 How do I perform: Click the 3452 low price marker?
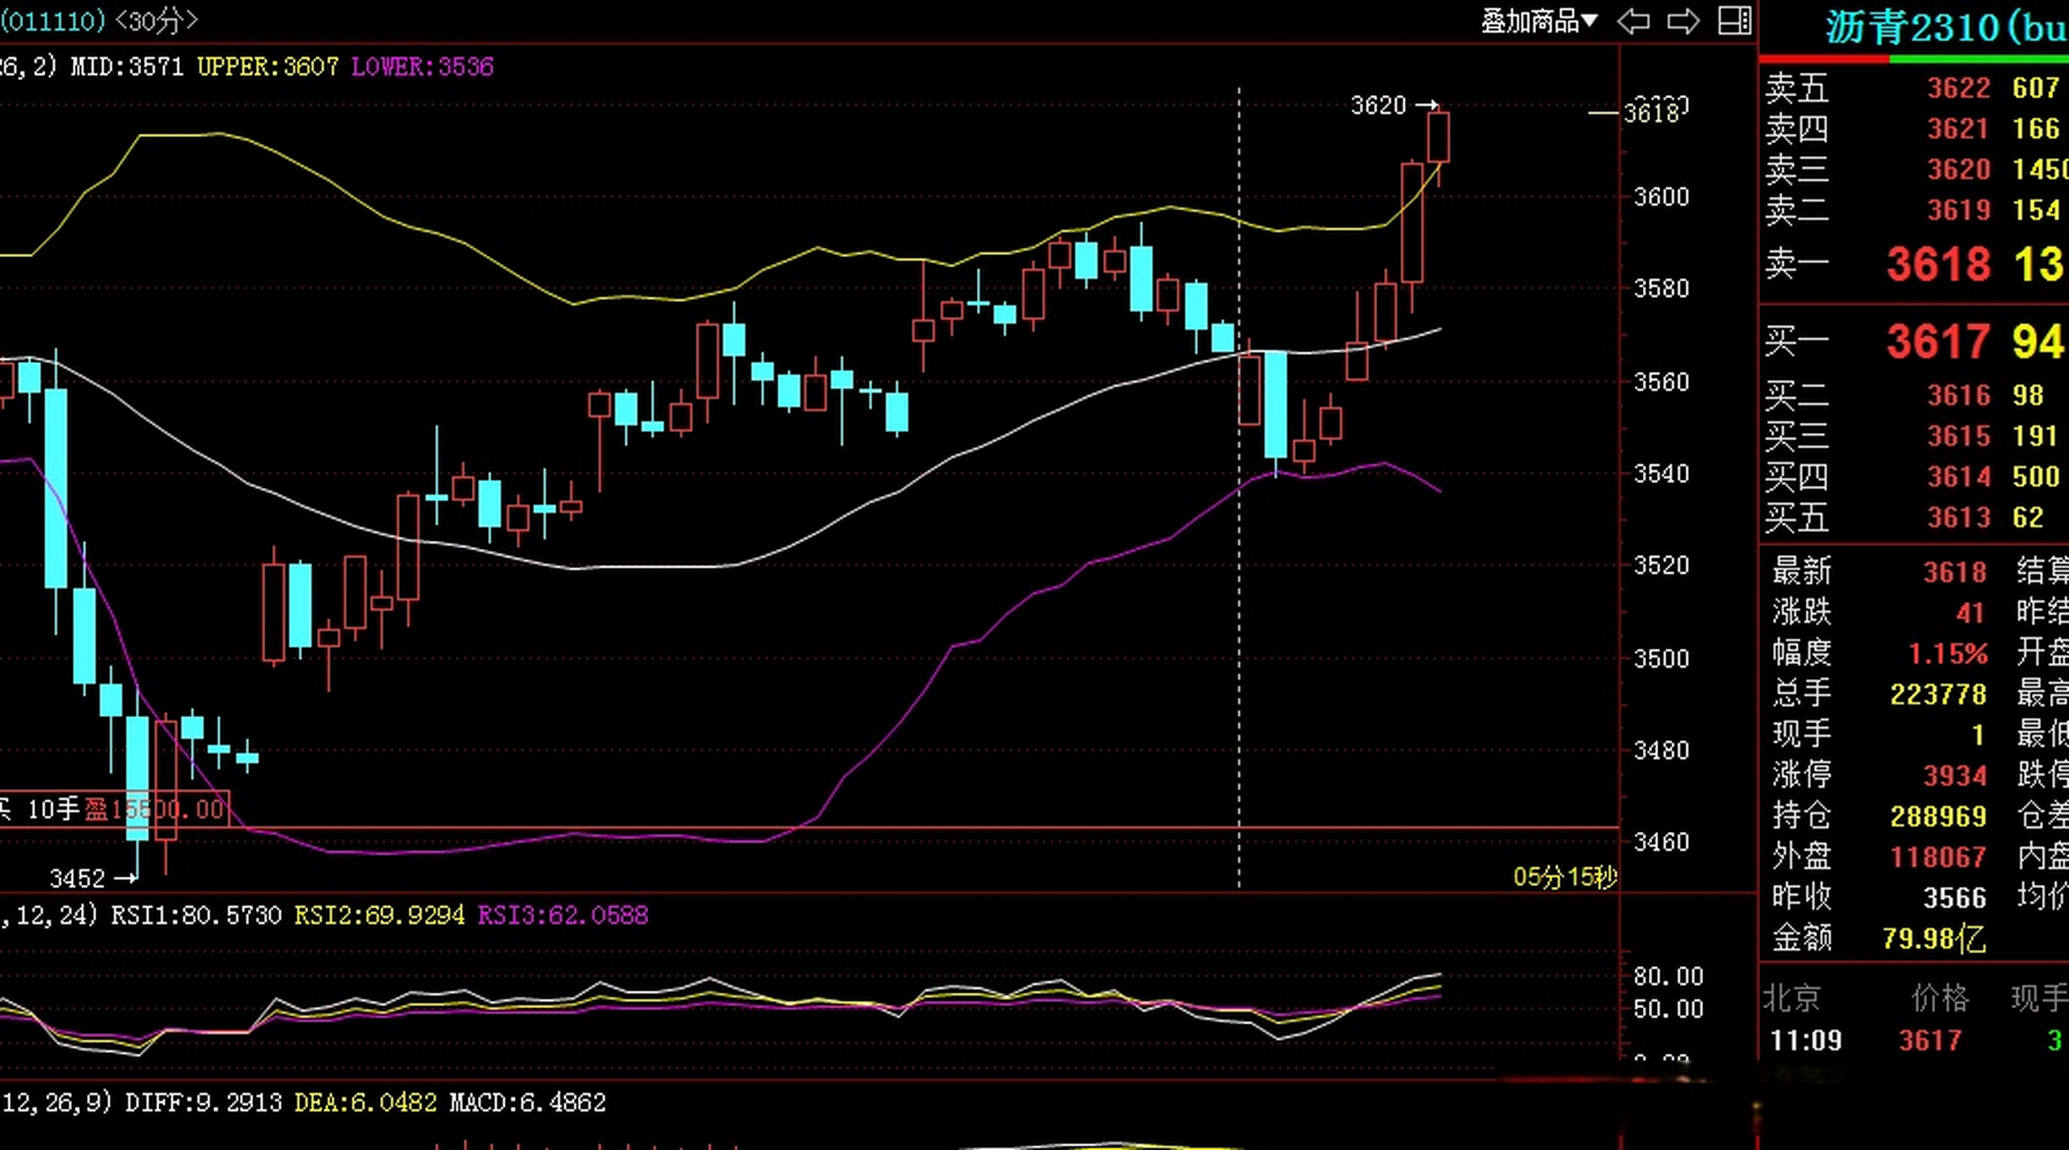coord(77,878)
